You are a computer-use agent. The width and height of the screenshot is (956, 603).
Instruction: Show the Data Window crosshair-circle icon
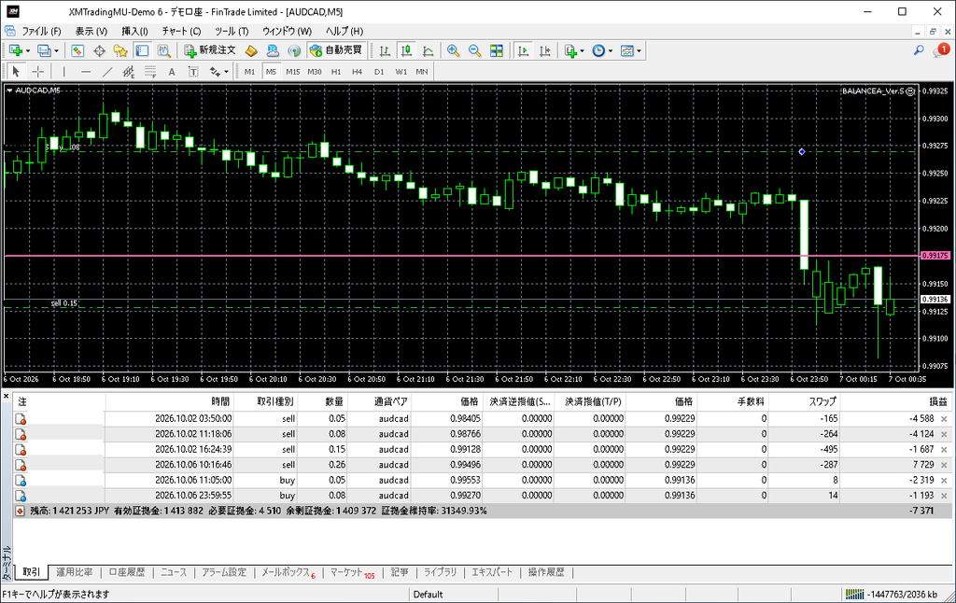coord(99,51)
